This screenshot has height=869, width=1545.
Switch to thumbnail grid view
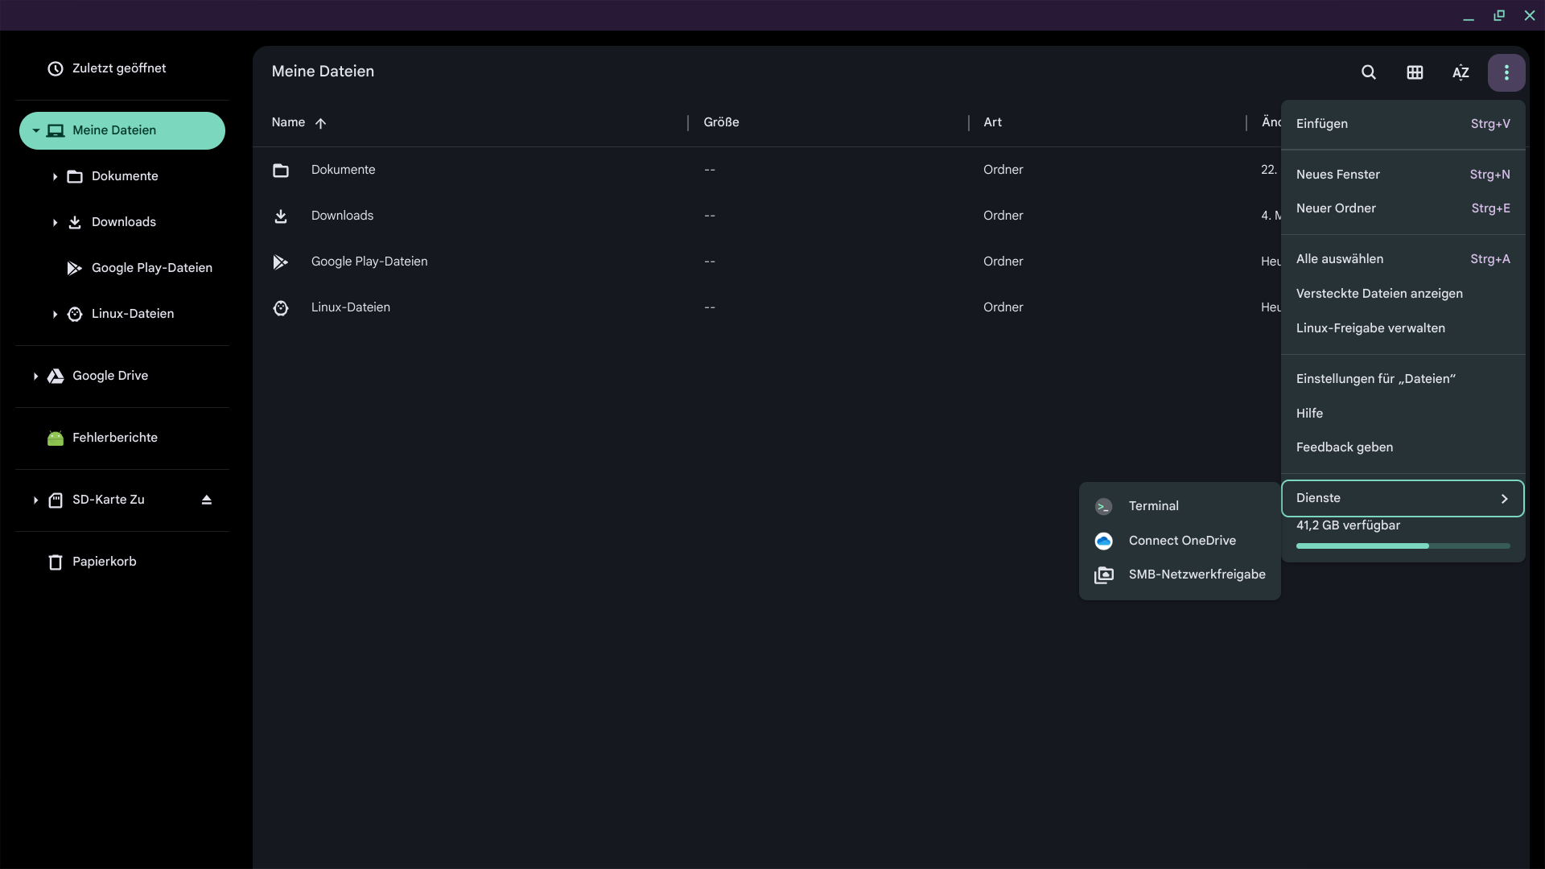click(x=1415, y=72)
